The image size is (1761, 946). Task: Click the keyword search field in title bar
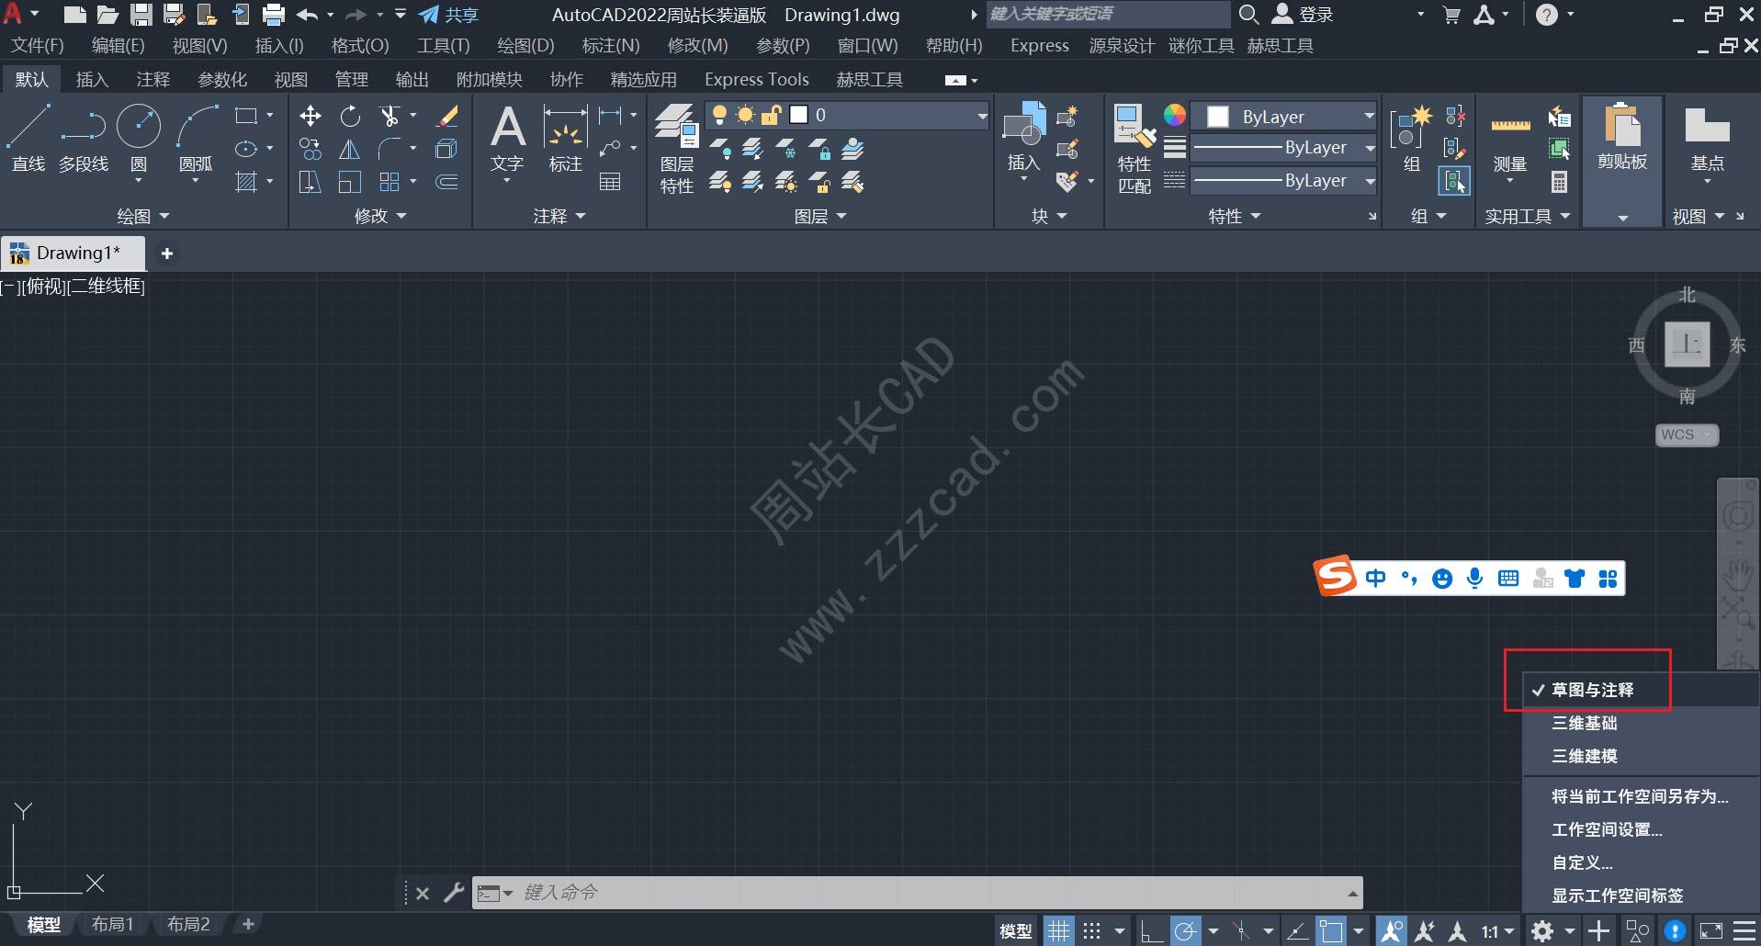tap(1108, 15)
